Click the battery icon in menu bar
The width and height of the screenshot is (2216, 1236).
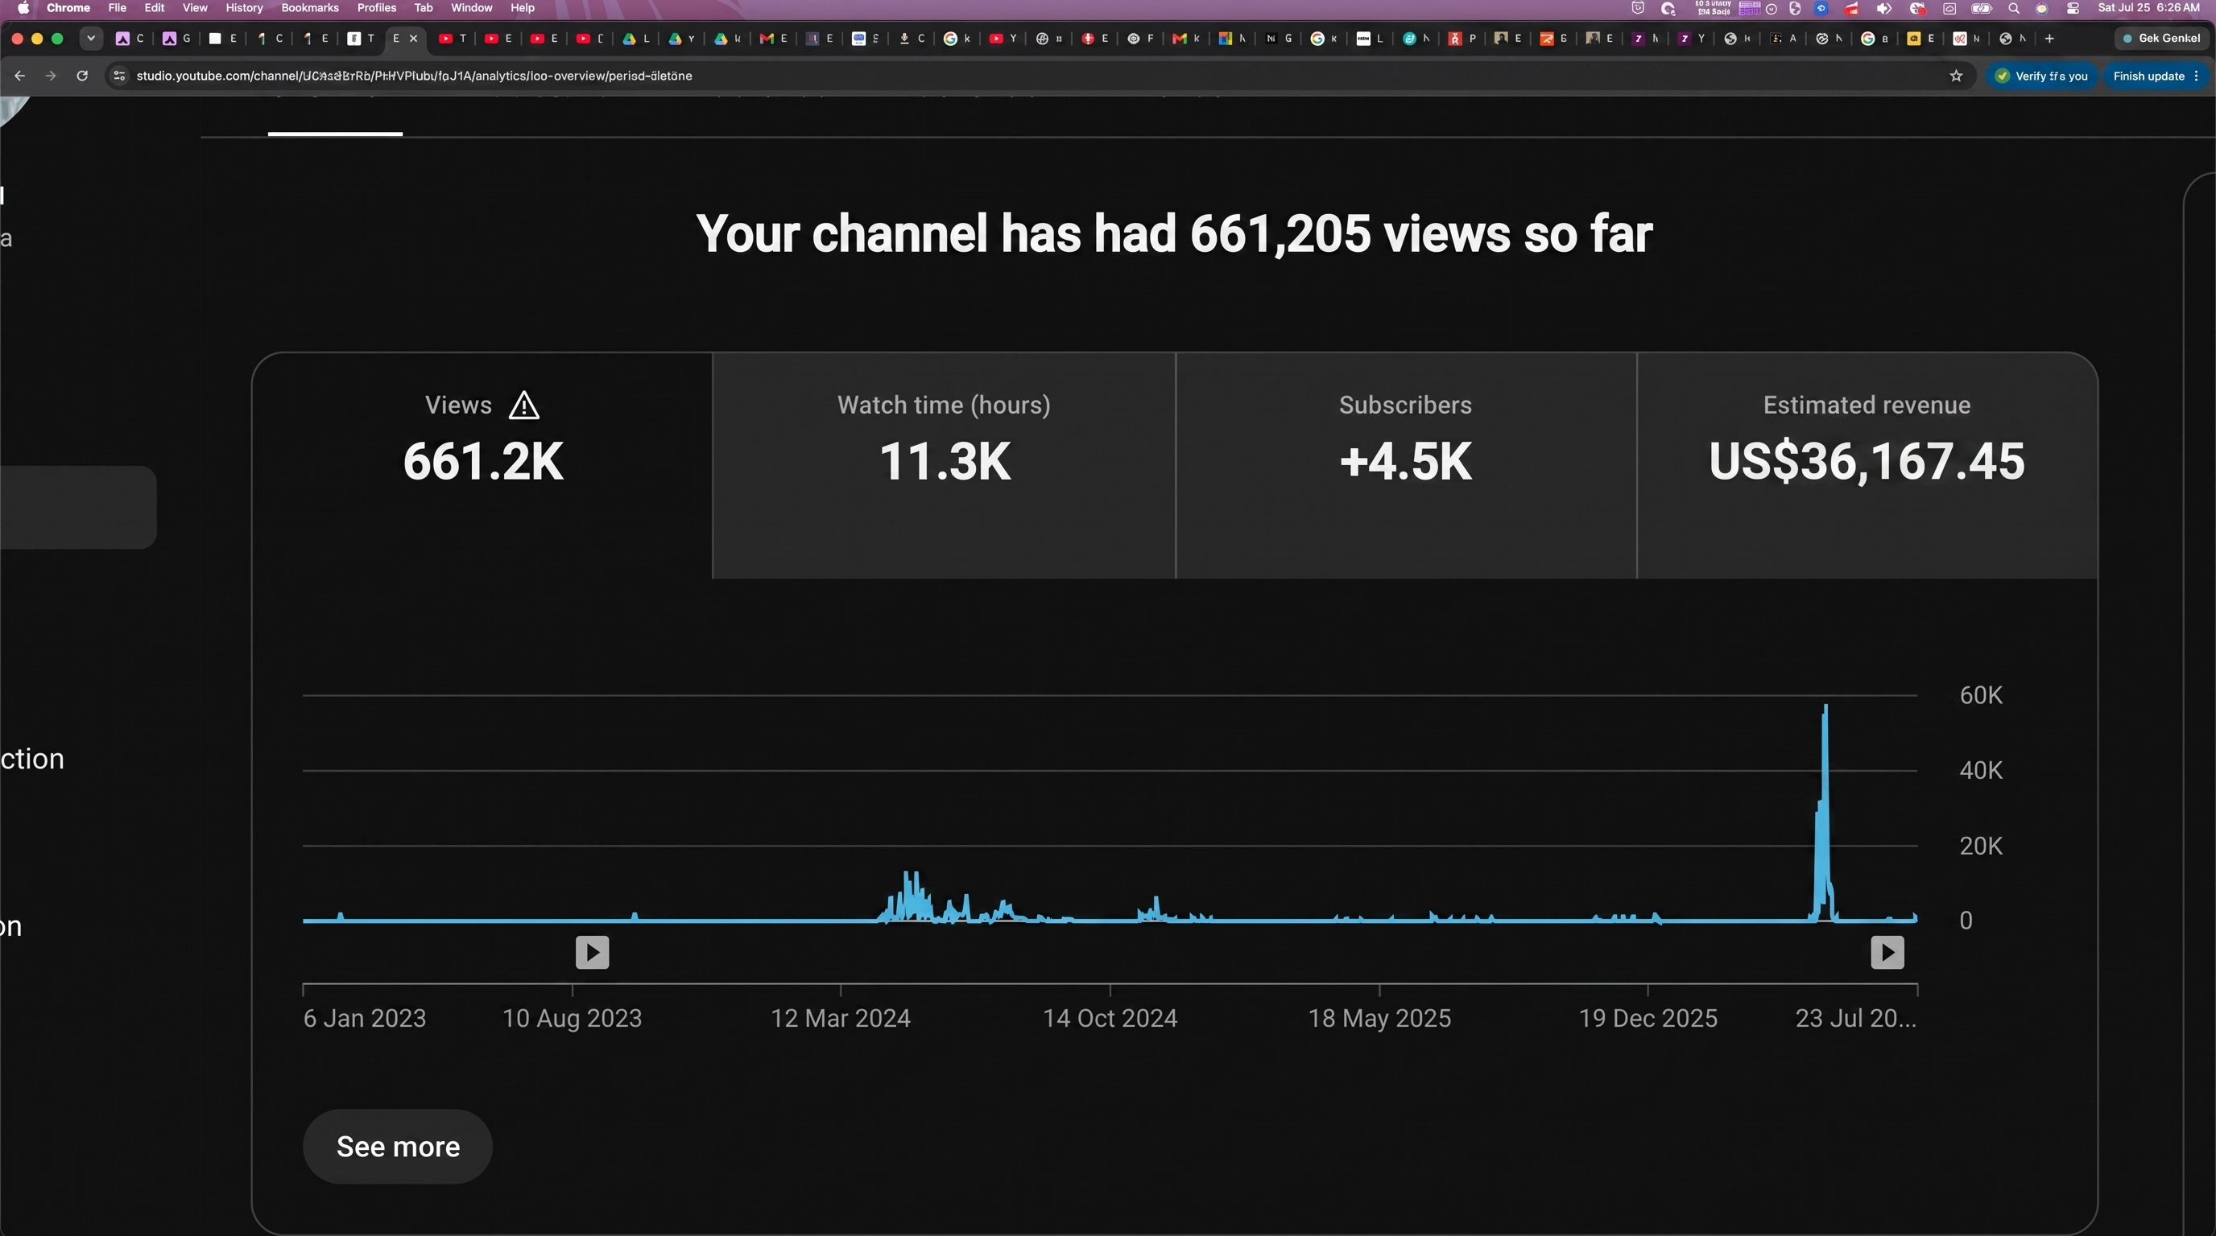pos(1981,8)
